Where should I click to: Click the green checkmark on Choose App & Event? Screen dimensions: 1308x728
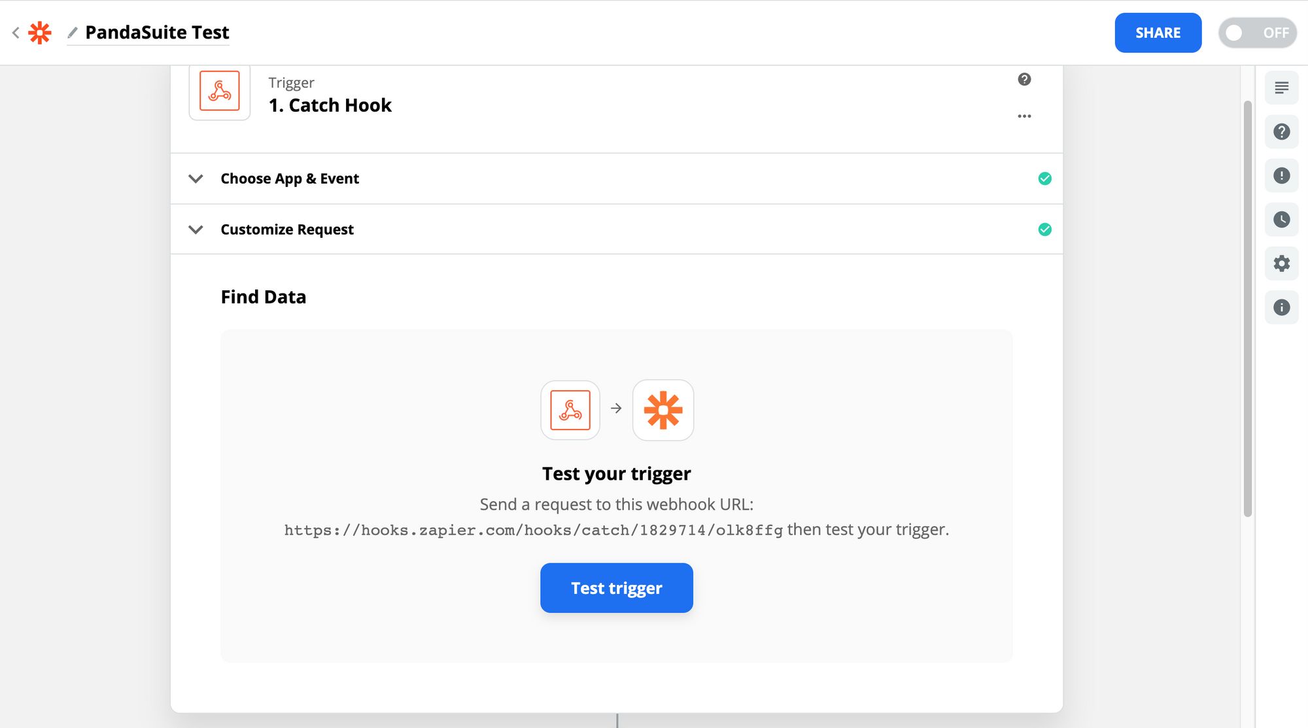(1044, 178)
